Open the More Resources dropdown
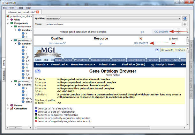Viewport: 195px width, 135px height. click(x=83, y=65)
